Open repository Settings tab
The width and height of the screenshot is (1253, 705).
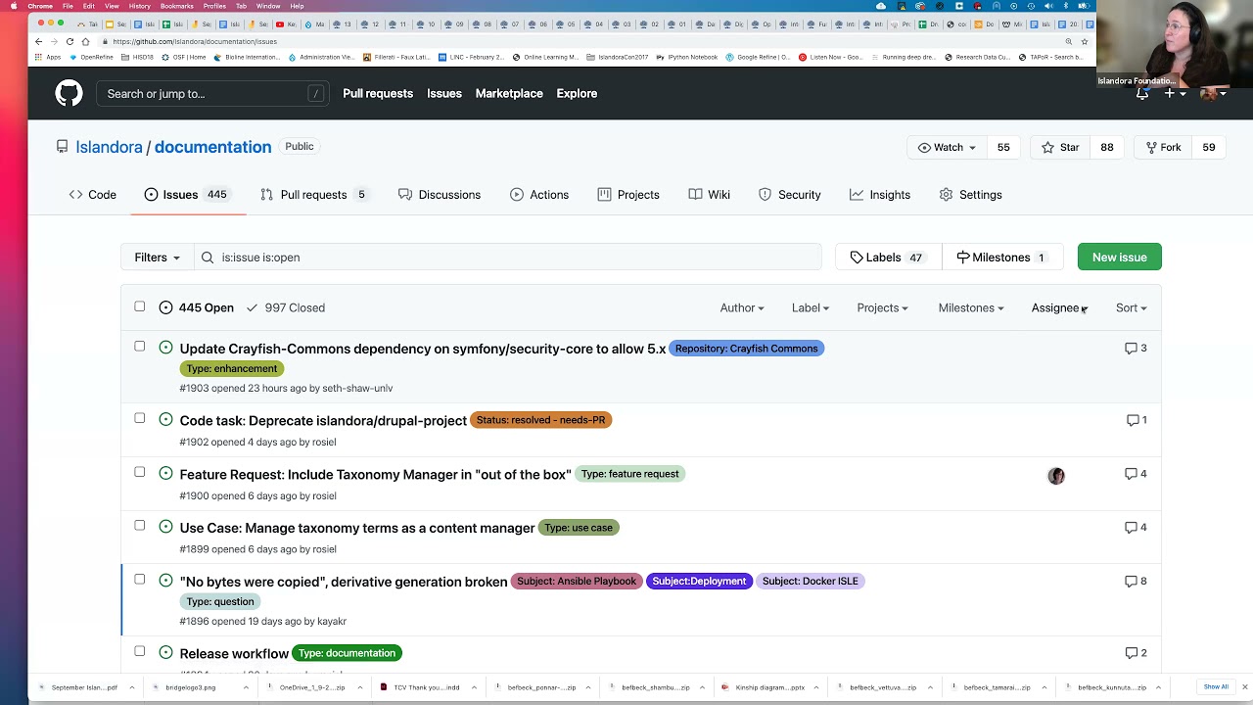coord(970,195)
